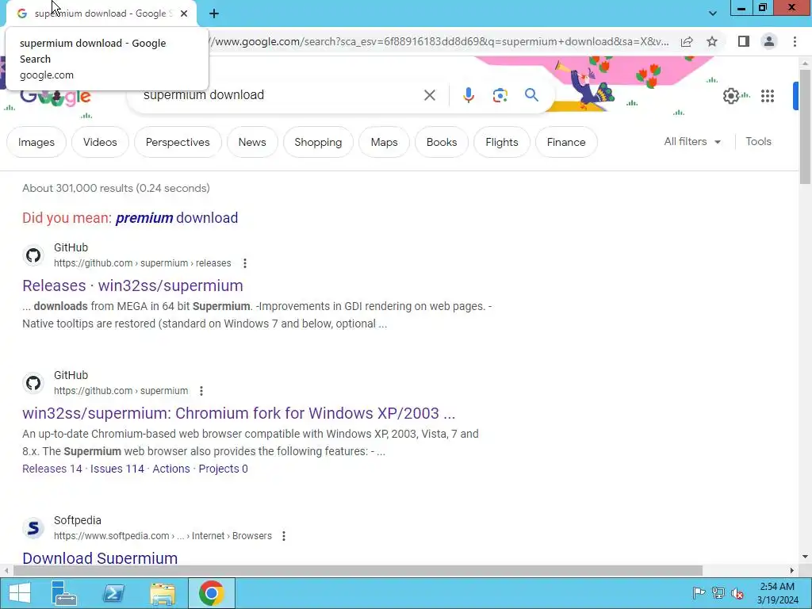Switch to Flights results

coord(502,142)
